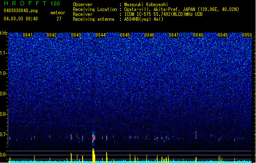256x163 pixels.
Task: Click the 0.8 kHz axis label
Action: [x=4, y=114]
